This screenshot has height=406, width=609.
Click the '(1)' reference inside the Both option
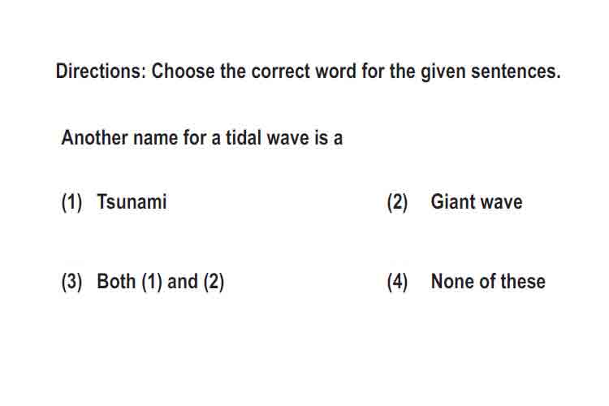click(152, 282)
